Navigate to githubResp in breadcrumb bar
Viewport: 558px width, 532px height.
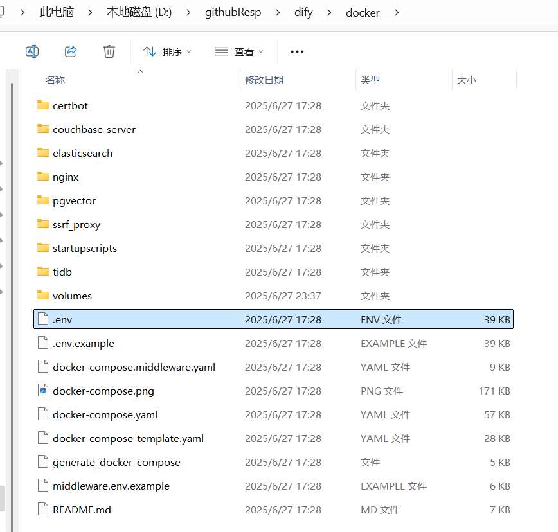(x=233, y=12)
